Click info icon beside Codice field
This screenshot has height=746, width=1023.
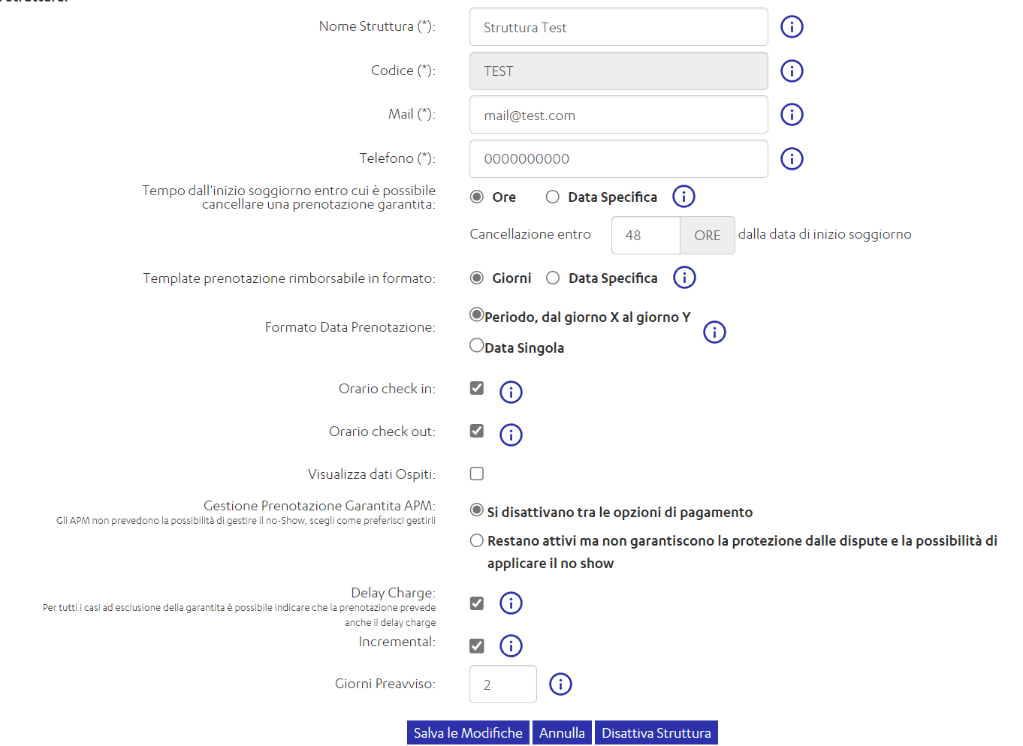pos(792,71)
